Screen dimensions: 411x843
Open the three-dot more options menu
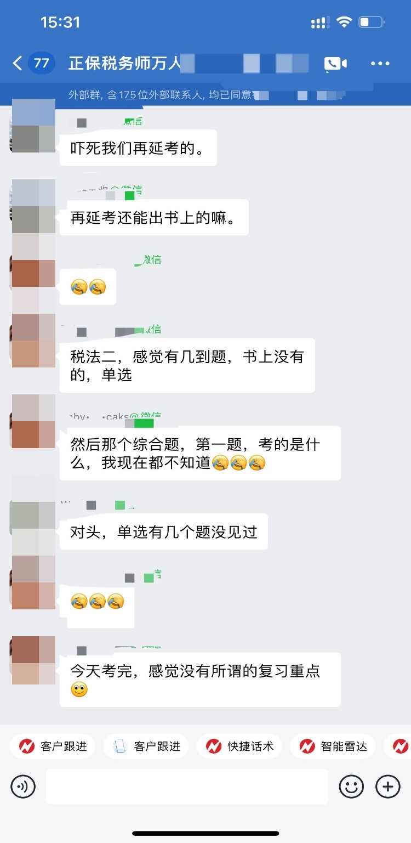pos(380,64)
